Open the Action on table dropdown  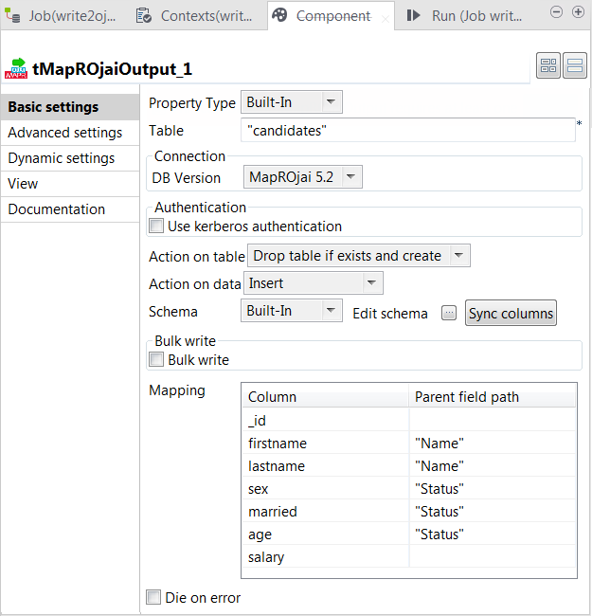pos(358,256)
